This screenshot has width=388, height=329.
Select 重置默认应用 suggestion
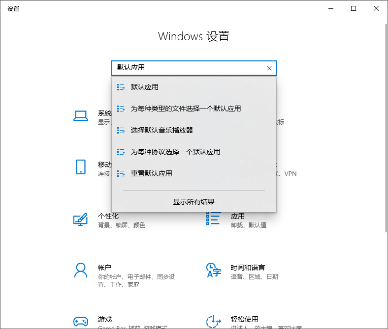coord(194,173)
